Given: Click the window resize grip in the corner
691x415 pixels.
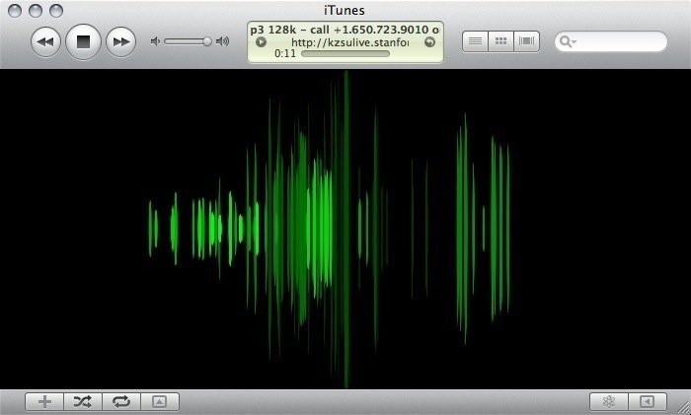Looking at the screenshot, I should 683,407.
